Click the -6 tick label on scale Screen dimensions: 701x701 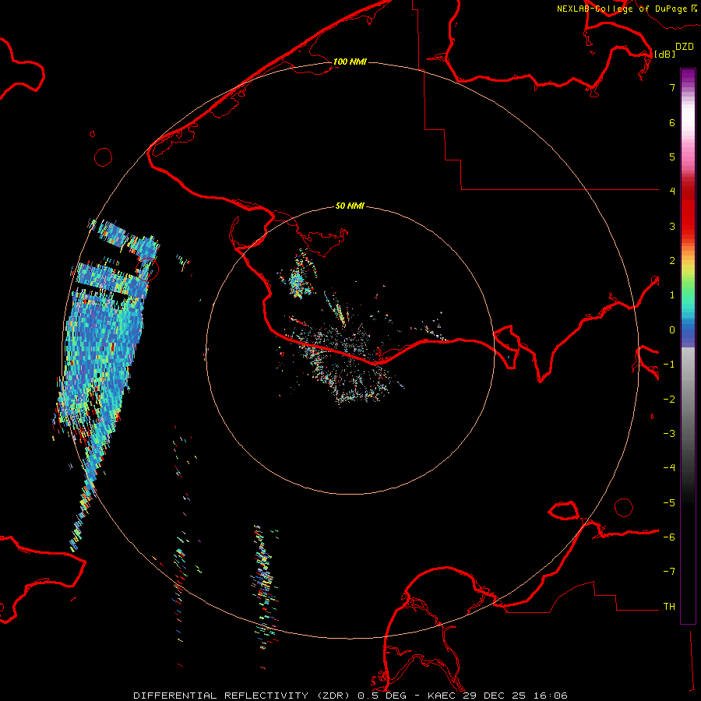point(669,537)
